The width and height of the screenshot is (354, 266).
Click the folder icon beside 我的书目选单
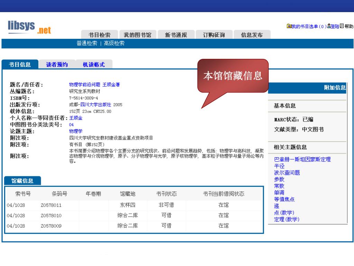click(x=289, y=26)
